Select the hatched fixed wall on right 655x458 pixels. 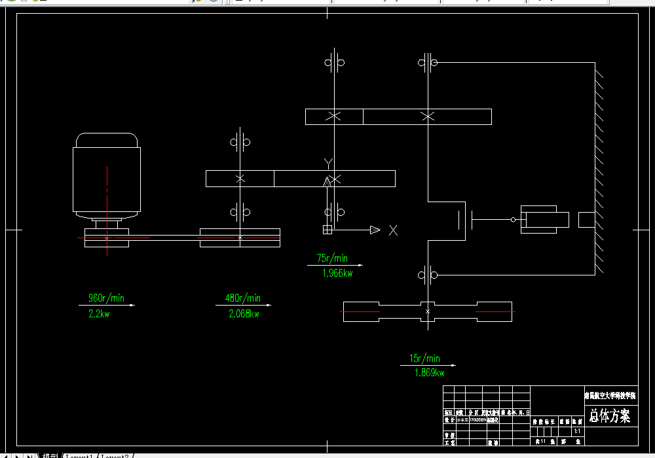[599, 169]
